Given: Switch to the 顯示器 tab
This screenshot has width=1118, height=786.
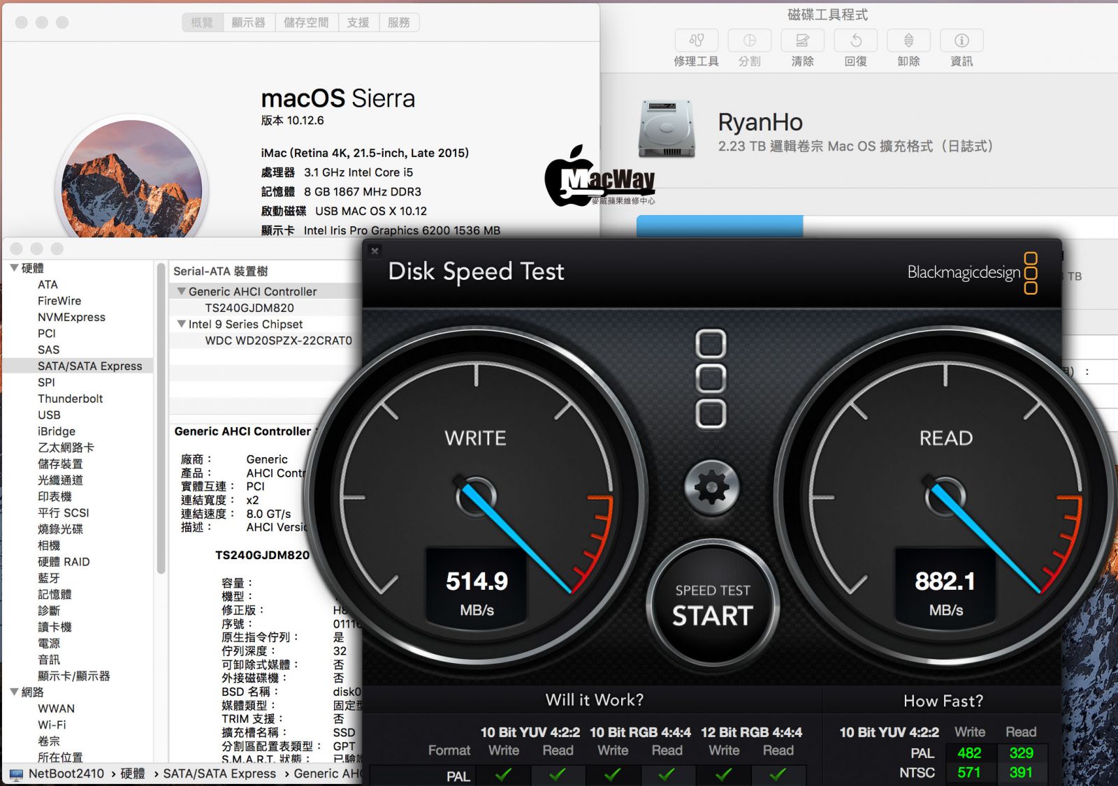Looking at the screenshot, I should [x=249, y=22].
